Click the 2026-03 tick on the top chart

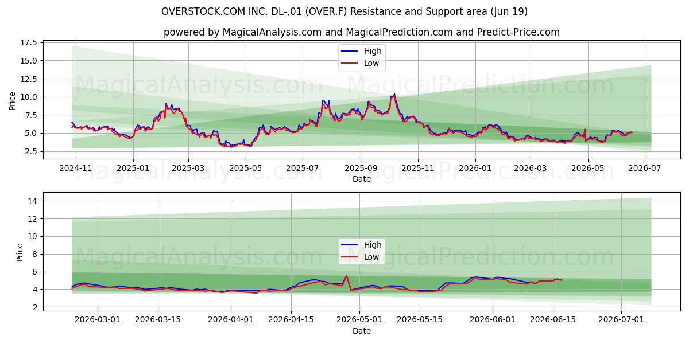(x=531, y=168)
